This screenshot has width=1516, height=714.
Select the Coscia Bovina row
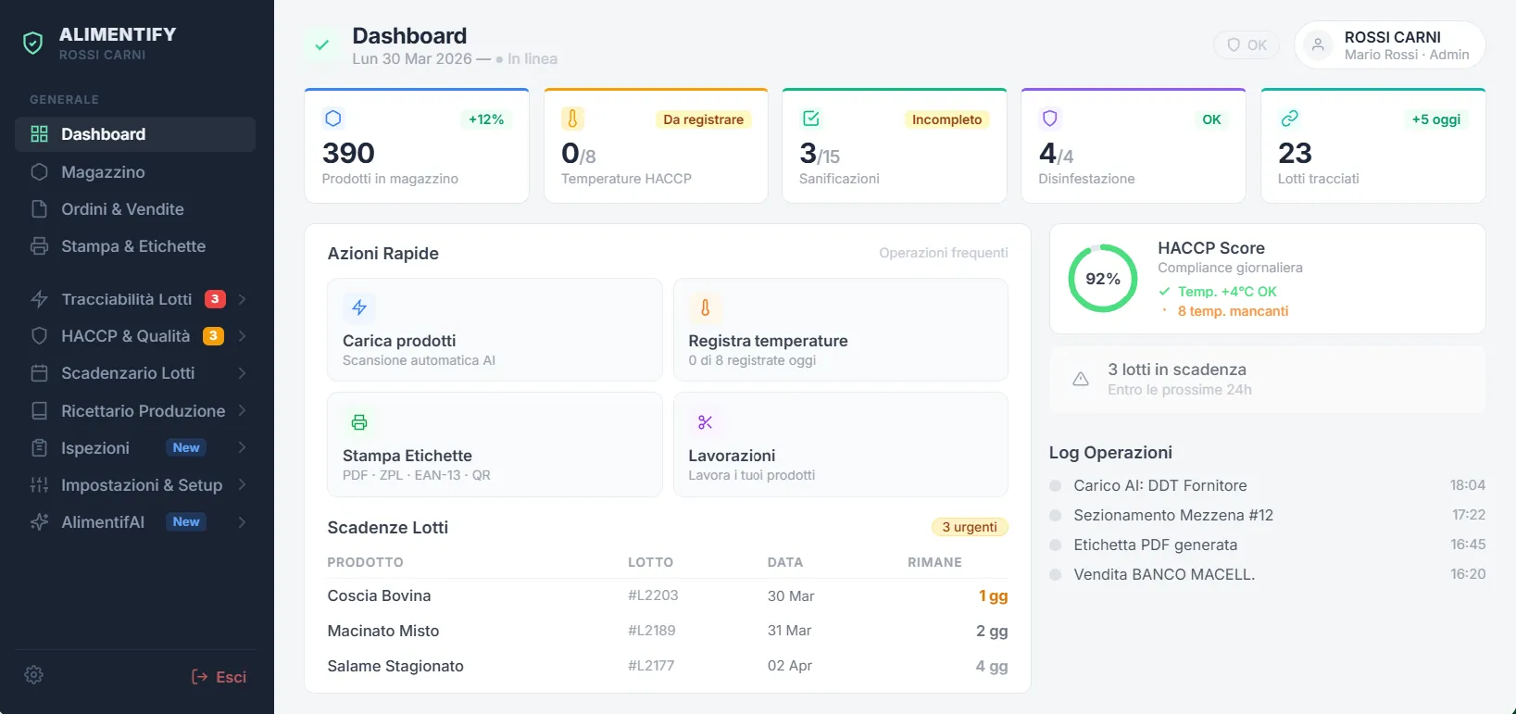668,596
